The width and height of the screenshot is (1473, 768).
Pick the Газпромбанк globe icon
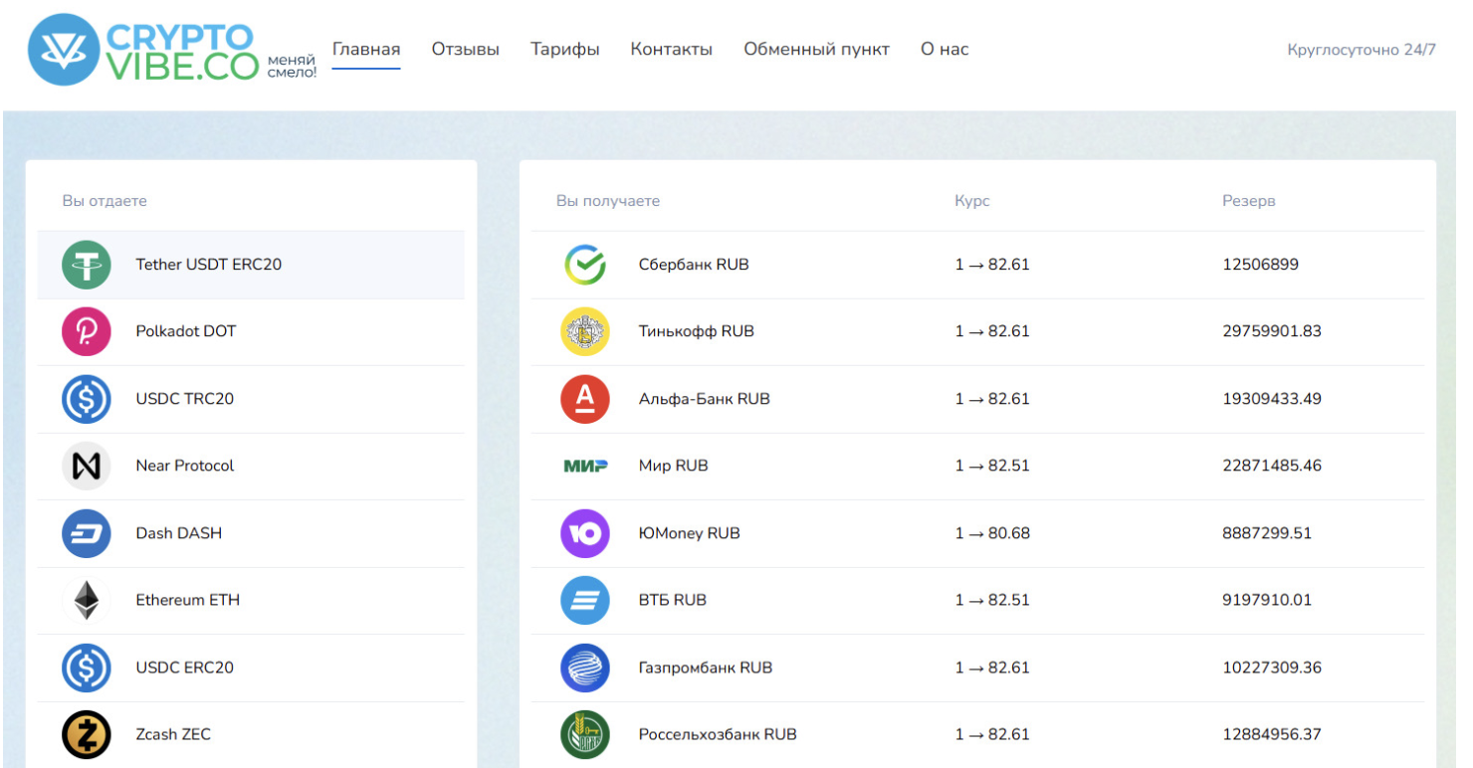click(x=585, y=668)
